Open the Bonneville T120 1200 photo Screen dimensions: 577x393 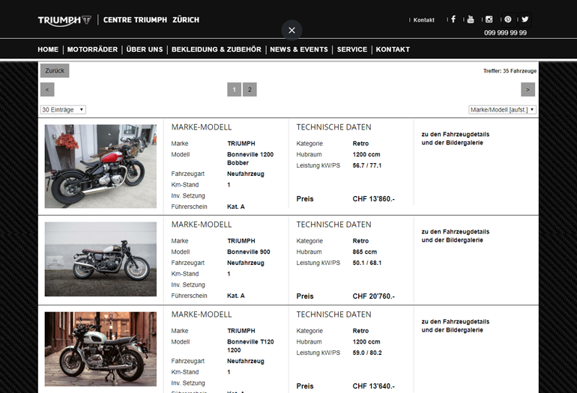pos(100,349)
